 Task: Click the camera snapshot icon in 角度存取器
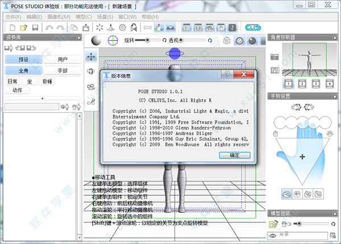pyautogui.click(x=275, y=57)
